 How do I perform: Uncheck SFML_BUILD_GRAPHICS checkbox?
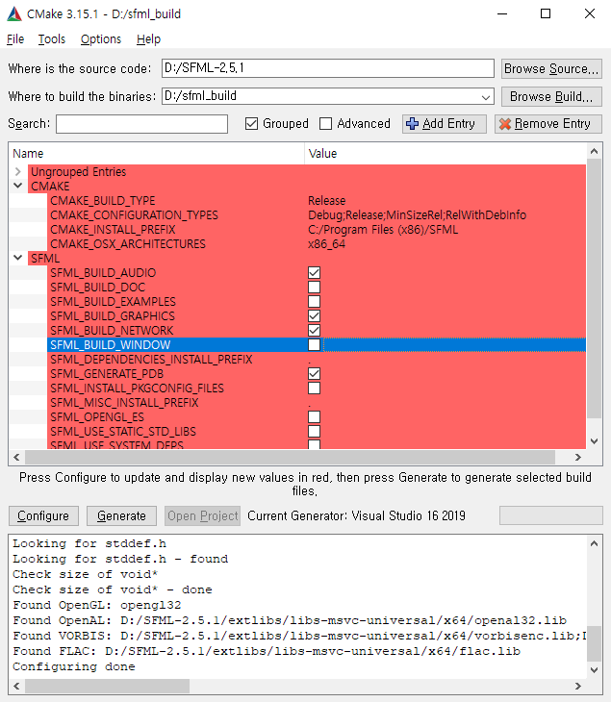point(314,316)
